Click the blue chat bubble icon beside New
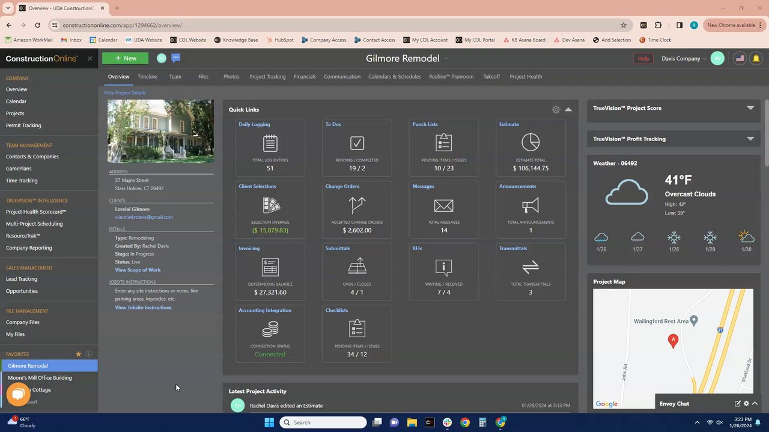Screen dimensions: 769x432 coord(175,58)
